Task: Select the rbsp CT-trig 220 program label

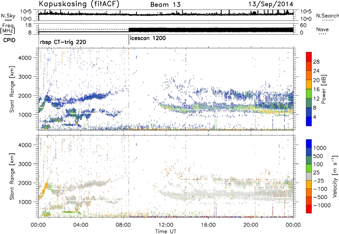Action: [63, 42]
